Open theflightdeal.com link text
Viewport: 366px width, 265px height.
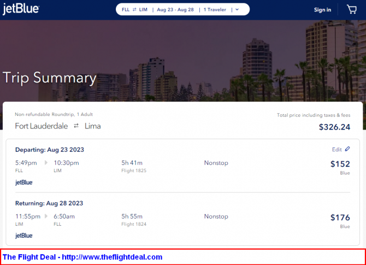[112, 257]
